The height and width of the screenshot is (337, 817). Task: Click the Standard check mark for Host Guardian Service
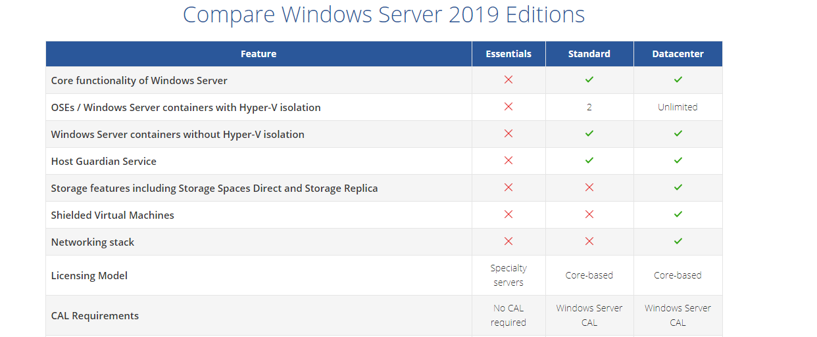[x=589, y=160]
